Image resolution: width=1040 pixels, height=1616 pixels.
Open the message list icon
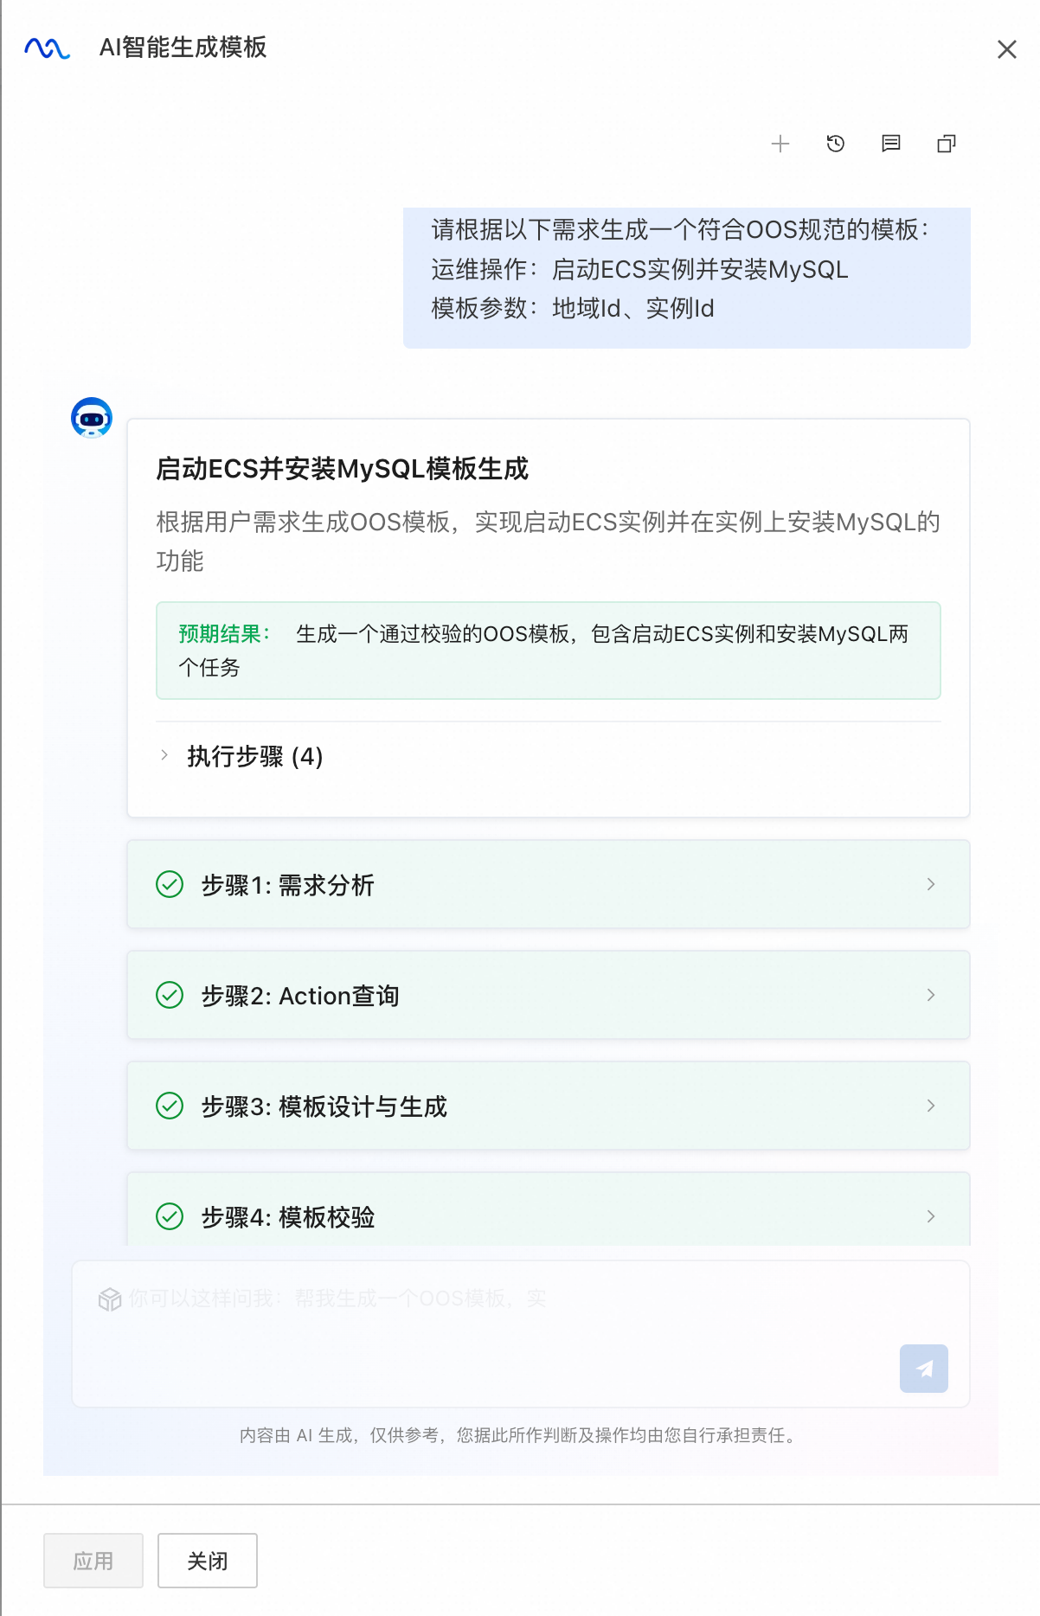click(x=891, y=144)
